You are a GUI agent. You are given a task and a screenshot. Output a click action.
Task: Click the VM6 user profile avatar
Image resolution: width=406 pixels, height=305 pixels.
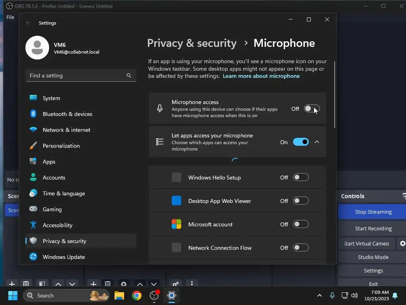coord(37,48)
